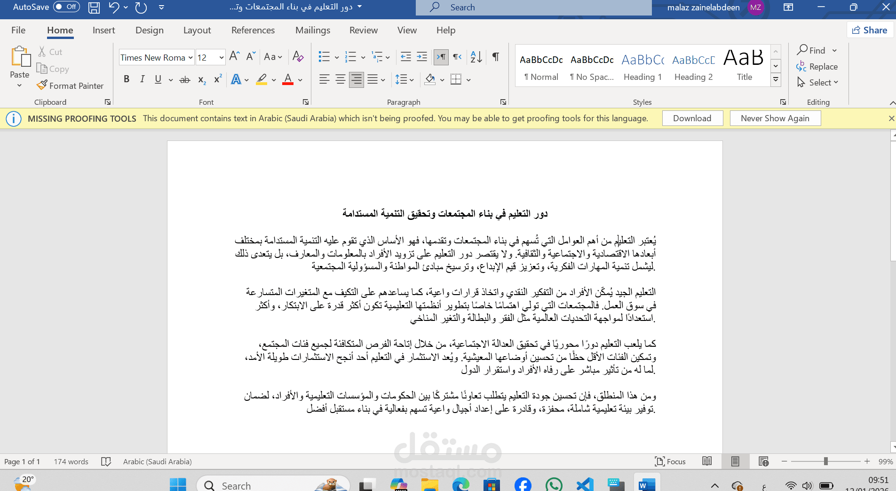This screenshot has height=491, width=896.
Task: Open the font name dropdown
Action: [x=190, y=58]
